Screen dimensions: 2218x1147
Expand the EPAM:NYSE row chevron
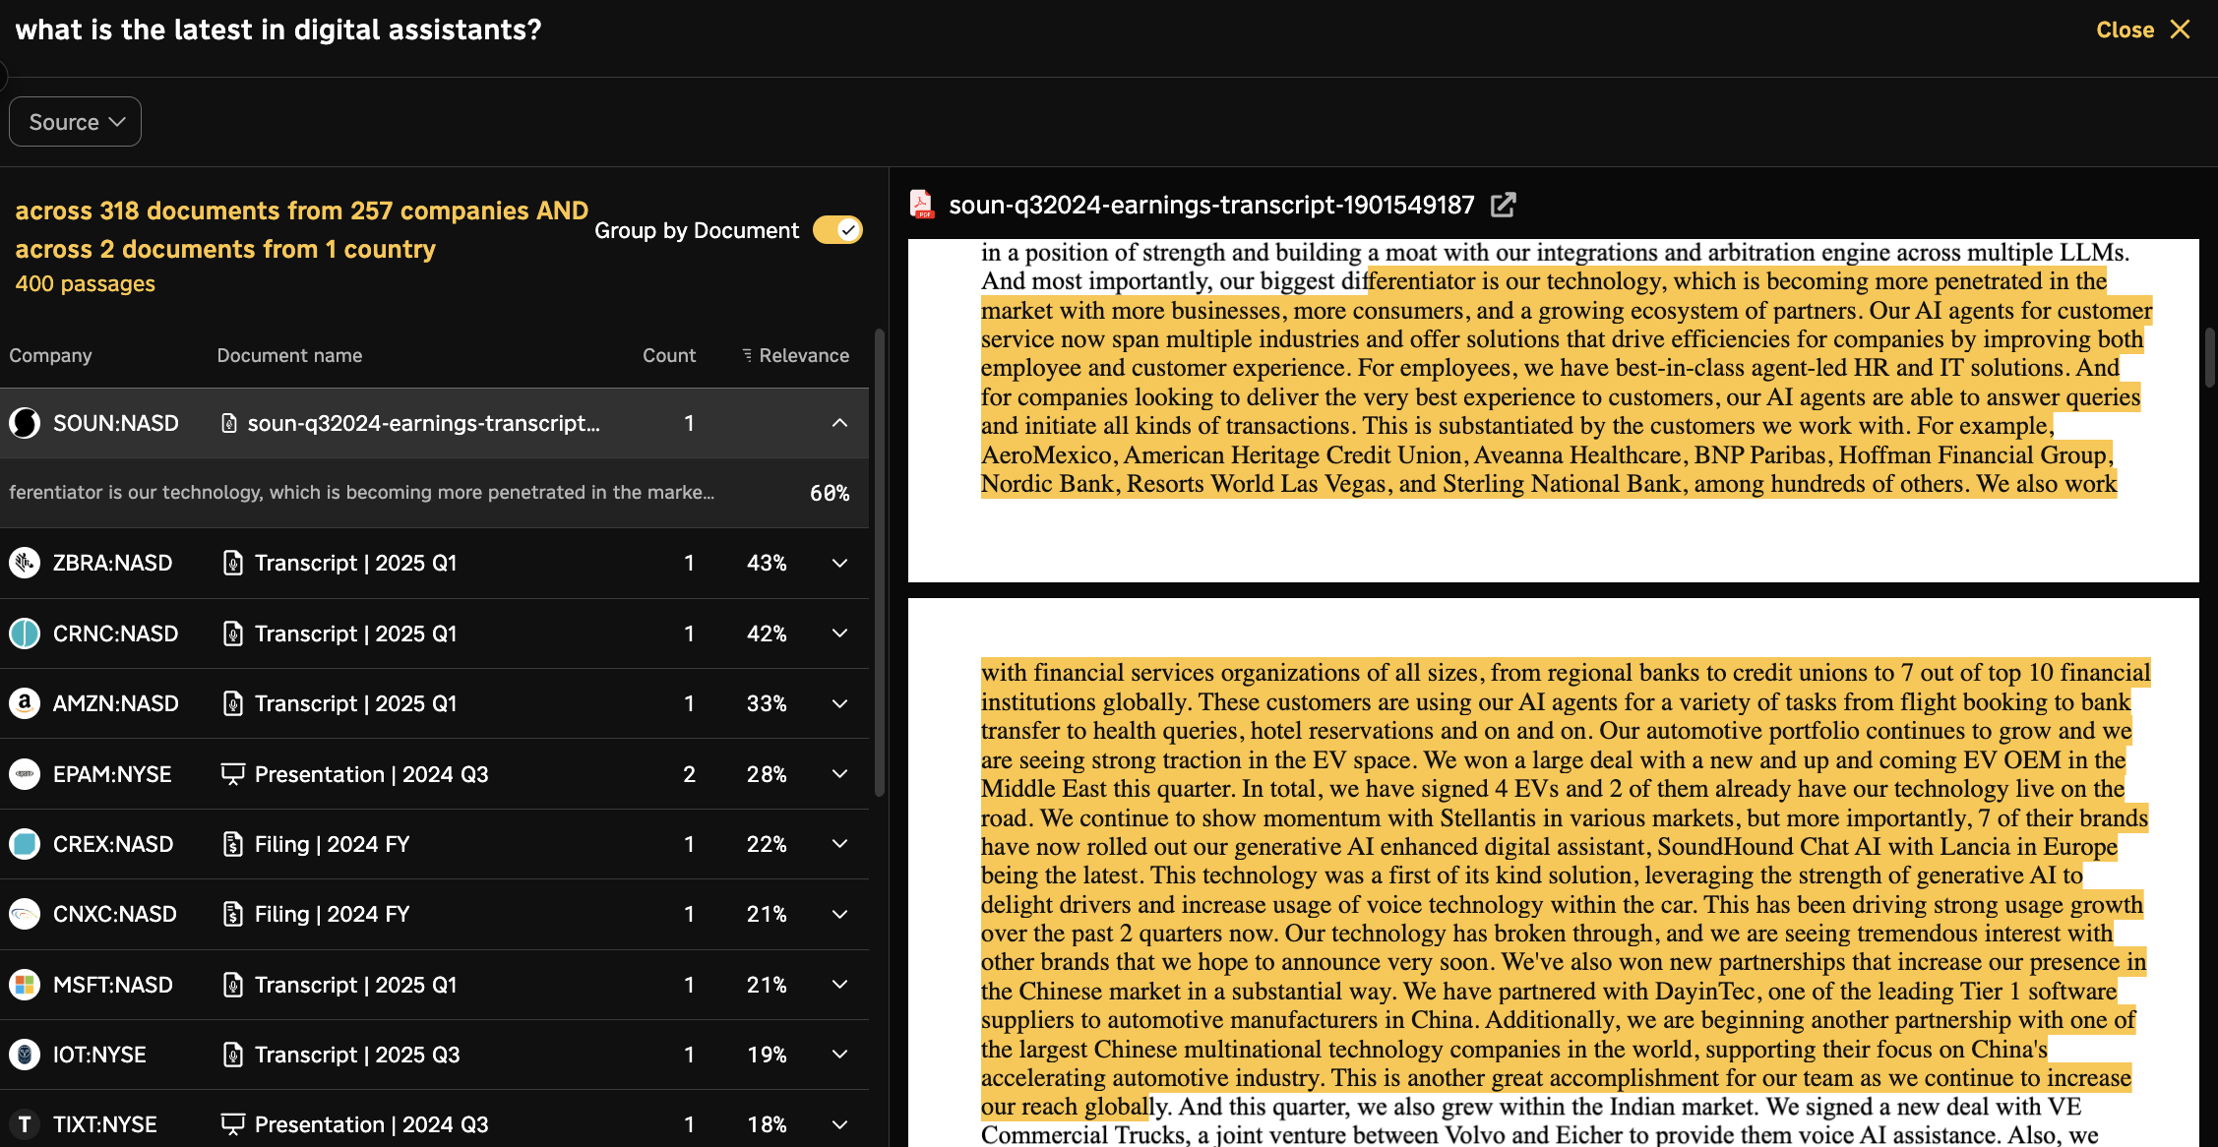click(839, 774)
